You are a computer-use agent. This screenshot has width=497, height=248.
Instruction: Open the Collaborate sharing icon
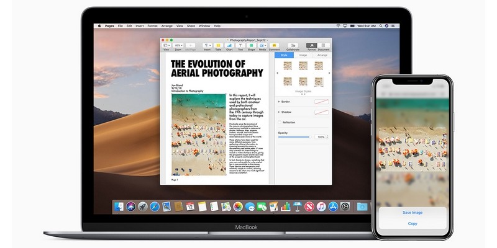pos(293,45)
